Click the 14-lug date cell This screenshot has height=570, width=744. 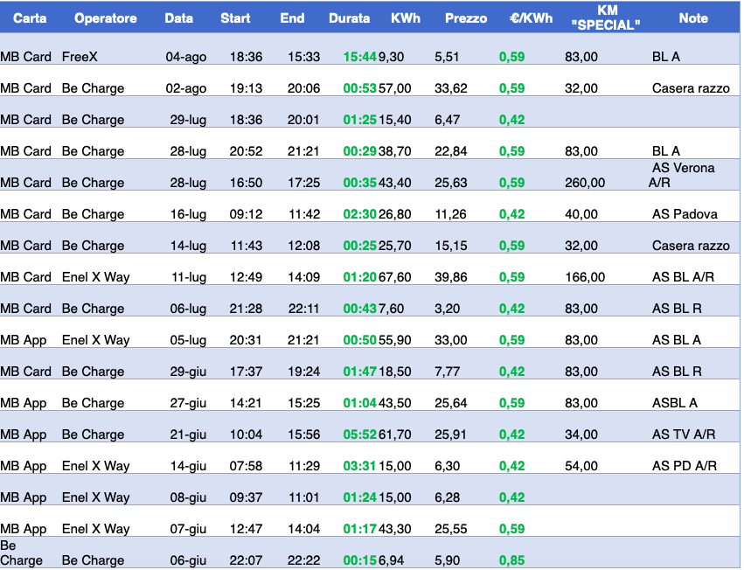(x=188, y=246)
